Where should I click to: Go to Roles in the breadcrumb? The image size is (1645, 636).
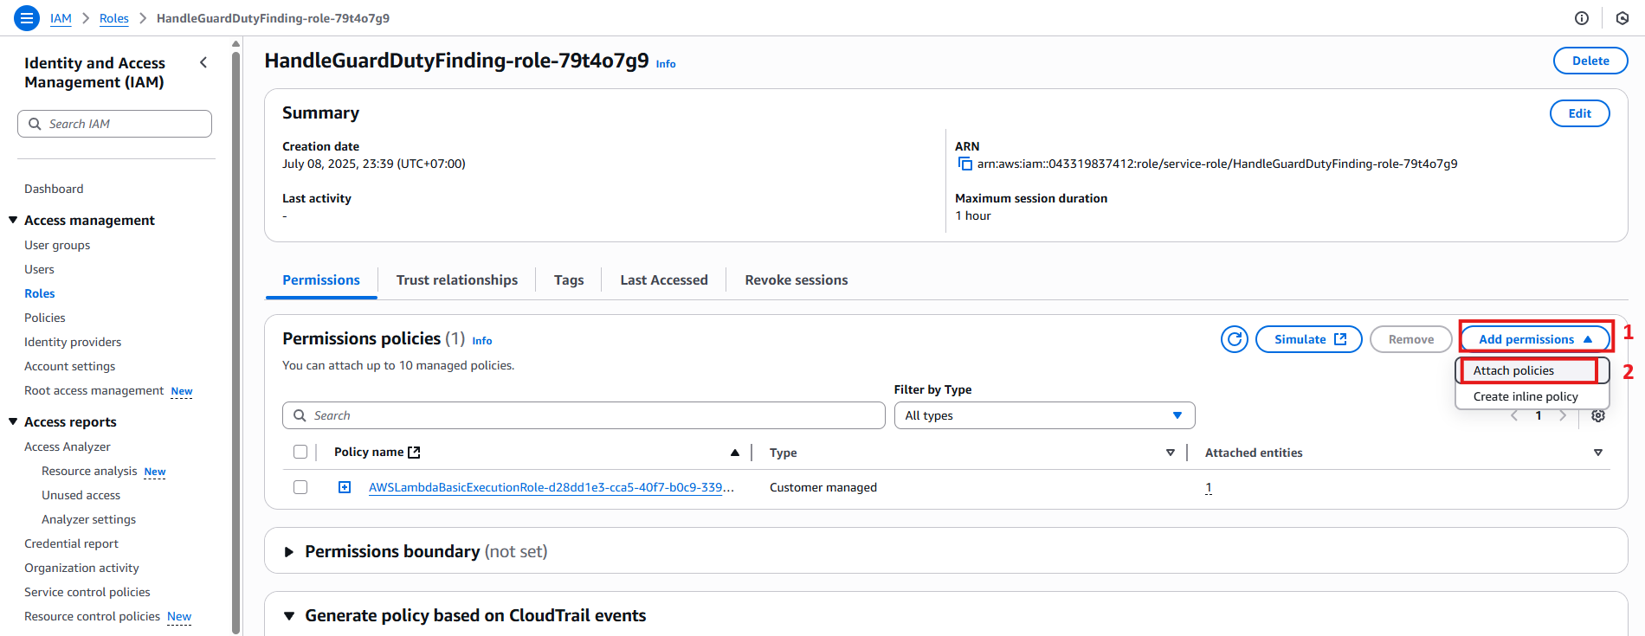pos(114,18)
